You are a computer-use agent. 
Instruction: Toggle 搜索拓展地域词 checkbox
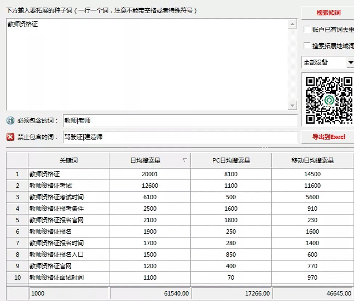point(307,46)
